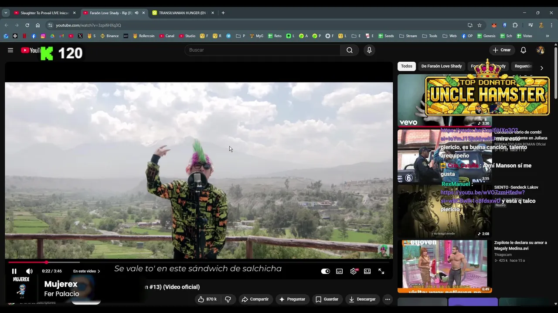Viewport: 558px width, 313px height.
Task: Install app icon in address bar
Action: (470, 25)
